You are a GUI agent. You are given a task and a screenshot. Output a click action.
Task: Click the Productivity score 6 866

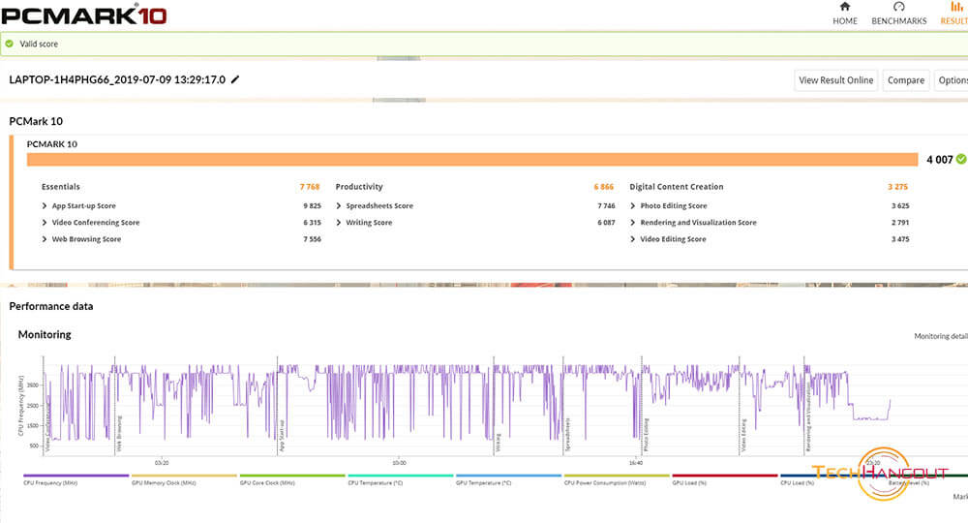604,187
